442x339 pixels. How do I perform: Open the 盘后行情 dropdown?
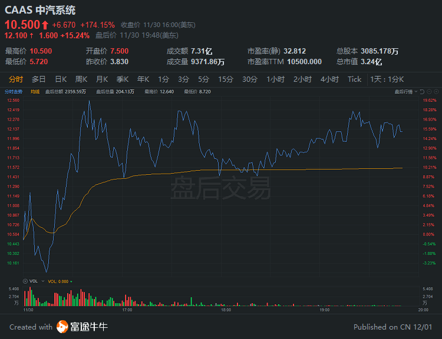(x=405, y=92)
